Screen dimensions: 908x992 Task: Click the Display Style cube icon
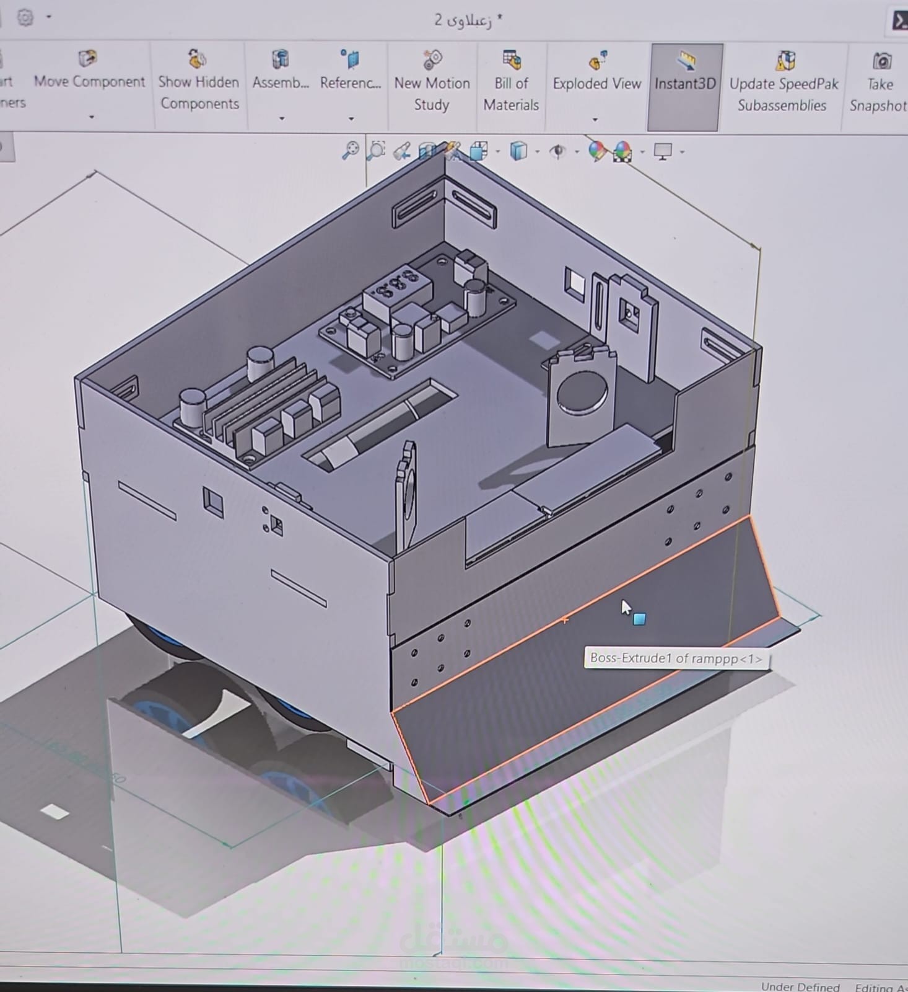(518, 151)
